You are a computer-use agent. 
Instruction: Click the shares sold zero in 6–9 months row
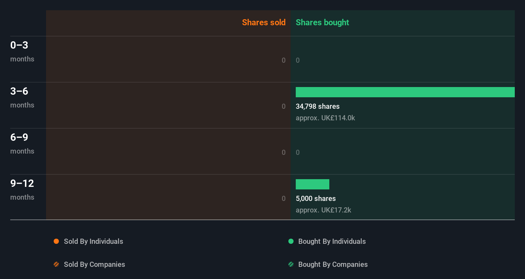[x=284, y=152]
